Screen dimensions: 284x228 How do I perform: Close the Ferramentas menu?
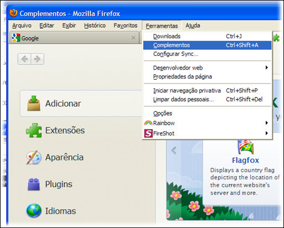click(x=162, y=25)
